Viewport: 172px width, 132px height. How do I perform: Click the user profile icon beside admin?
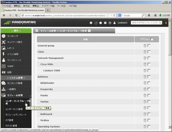point(114,23)
